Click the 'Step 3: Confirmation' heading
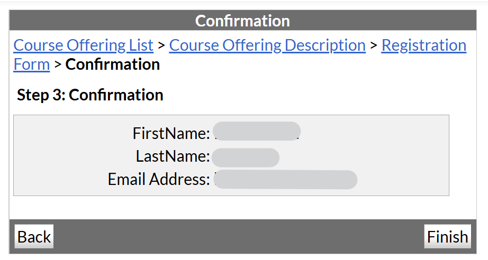Screen dimensions: 488x260 [90, 95]
